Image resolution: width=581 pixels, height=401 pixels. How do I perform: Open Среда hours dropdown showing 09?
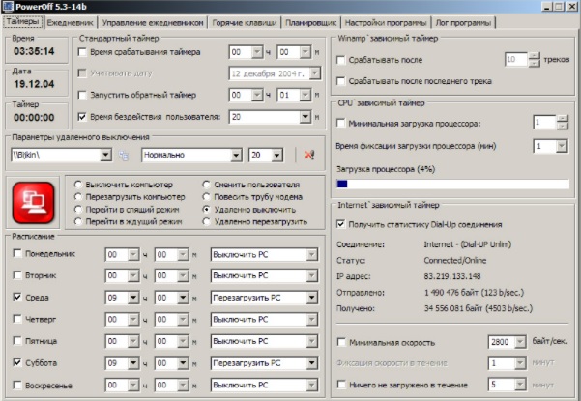133,298
